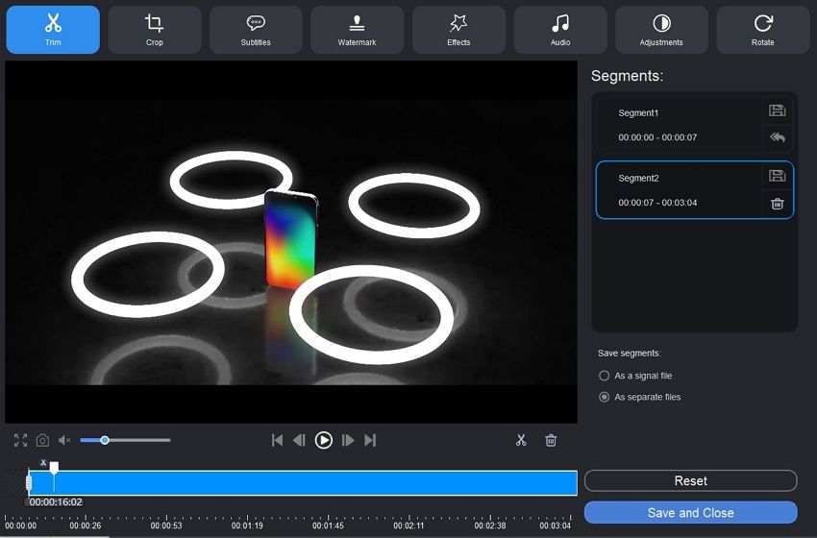This screenshot has height=538, width=817.
Task: Open the Crop tab
Action: [x=155, y=30]
